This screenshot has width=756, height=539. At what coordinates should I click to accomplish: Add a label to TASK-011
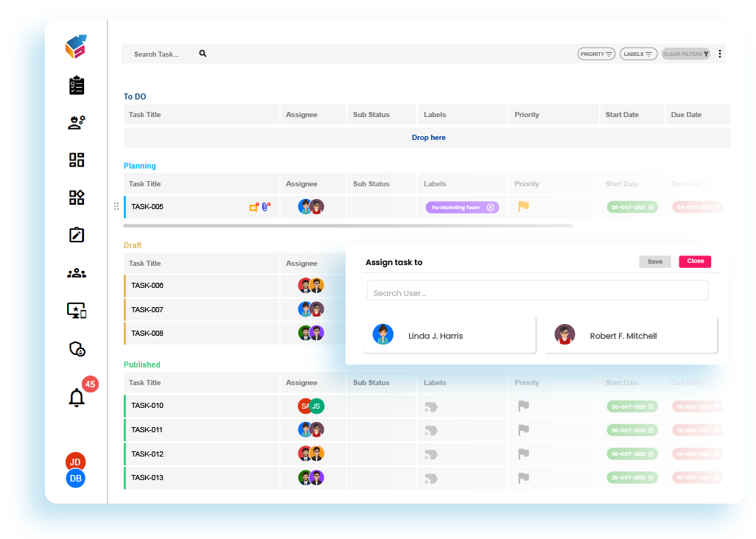(x=430, y=431)
